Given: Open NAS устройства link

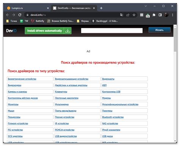Looking at the screenshot, I should tap(110, 124).
